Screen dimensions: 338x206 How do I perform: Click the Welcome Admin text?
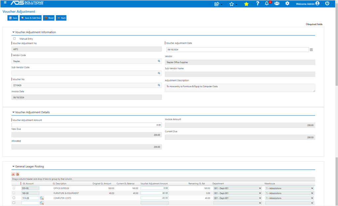click(x=305, y=4)
